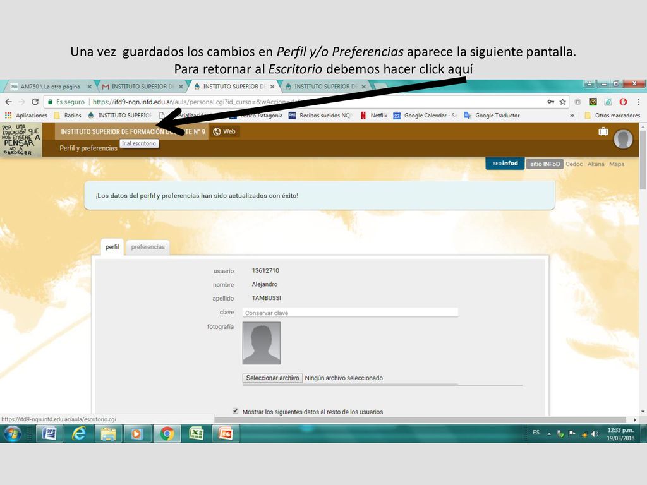Click the address bar URL field

pyautogui.click(x=297, y=102)
